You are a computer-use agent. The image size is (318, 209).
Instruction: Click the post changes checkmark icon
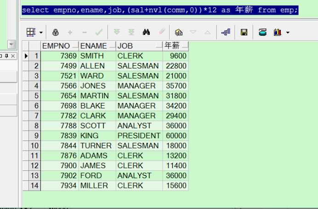tap(99, 32)
